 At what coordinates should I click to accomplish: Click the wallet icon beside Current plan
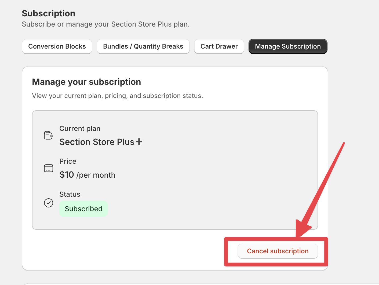tap(49, 135)
